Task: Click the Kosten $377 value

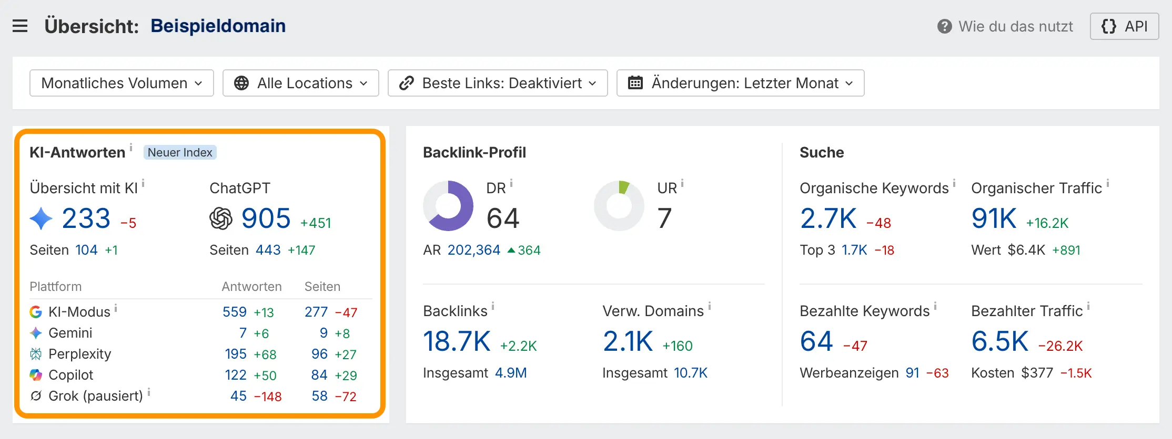Action: click(x=1037, y=373)
